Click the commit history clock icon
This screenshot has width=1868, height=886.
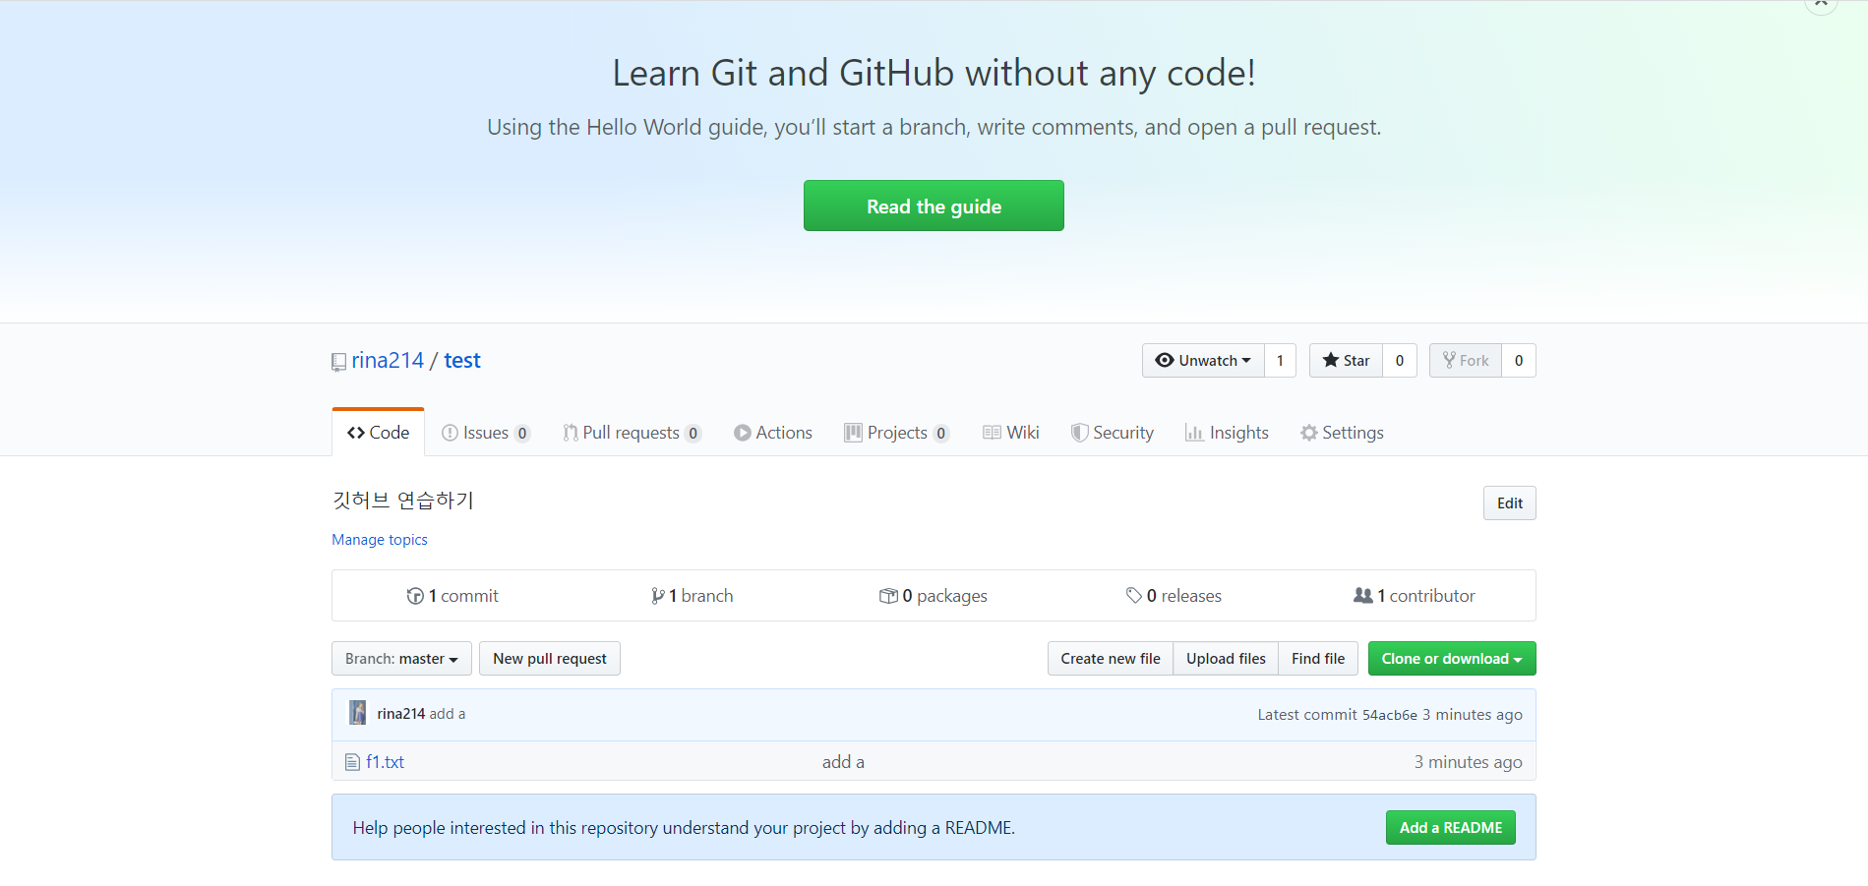pos(415,596)
